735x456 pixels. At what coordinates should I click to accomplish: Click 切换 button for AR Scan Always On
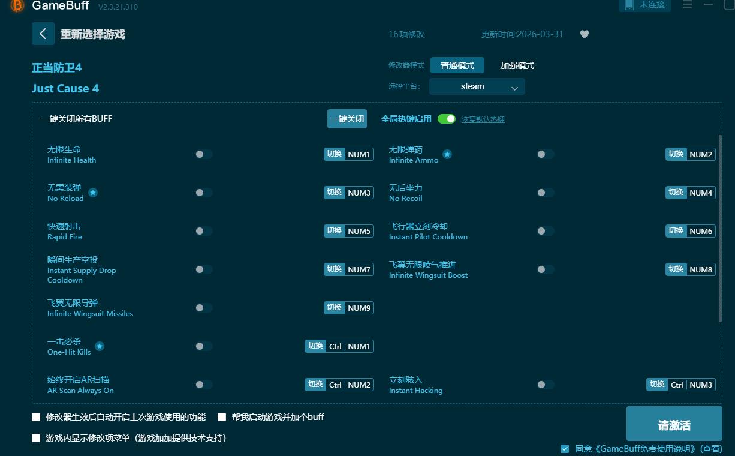coord(315,385)
